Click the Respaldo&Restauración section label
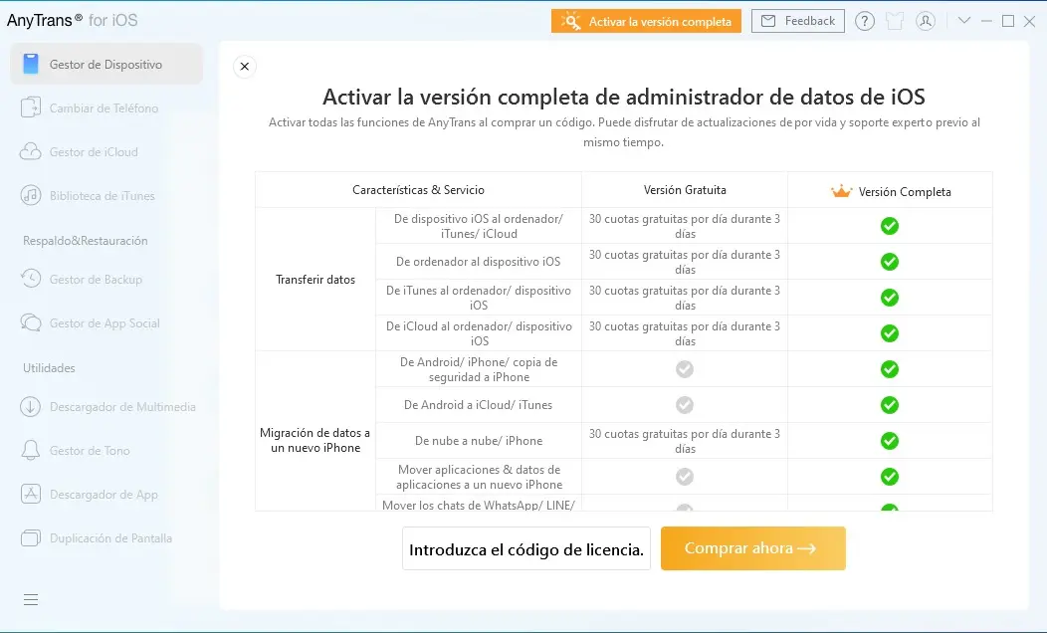 pyautogui.click(x=86, y=241)
